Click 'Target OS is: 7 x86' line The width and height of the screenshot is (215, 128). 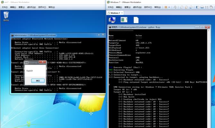(x=125, y=89)
